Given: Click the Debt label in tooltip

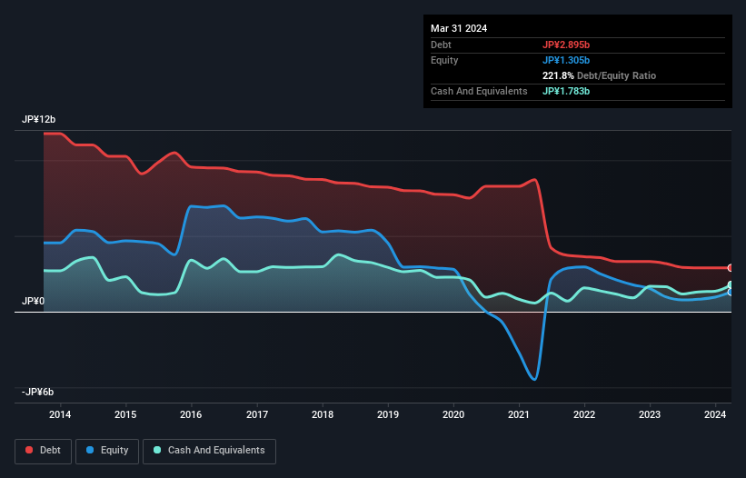Looking at the screenshot, I should point(441,45).
